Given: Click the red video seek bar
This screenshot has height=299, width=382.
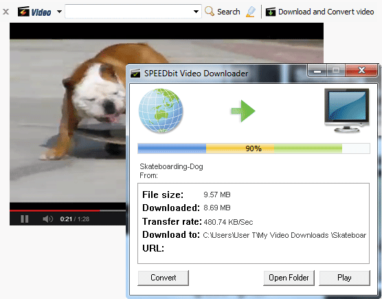Looking at the screenshot, I should (54, 210).
